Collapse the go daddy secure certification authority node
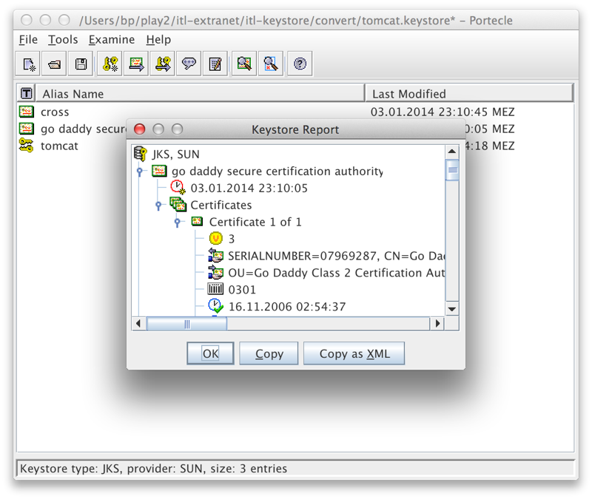The image size is (592, 499). tap(140, 172)
